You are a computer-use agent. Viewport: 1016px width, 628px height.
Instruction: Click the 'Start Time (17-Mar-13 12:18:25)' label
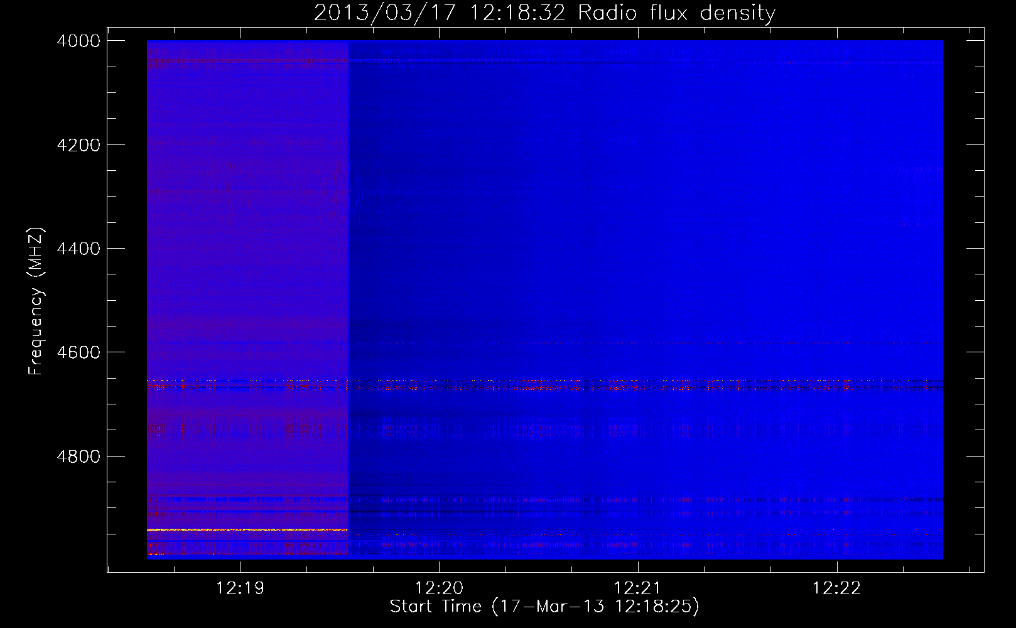click(x=544, y=607)
